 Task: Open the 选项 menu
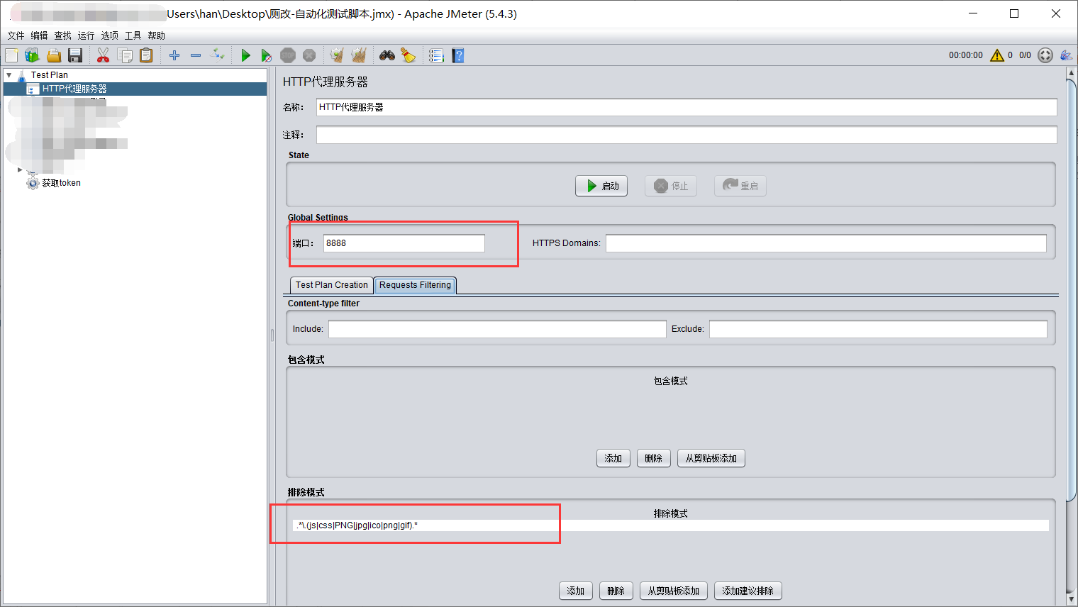(x=110, y=35)
